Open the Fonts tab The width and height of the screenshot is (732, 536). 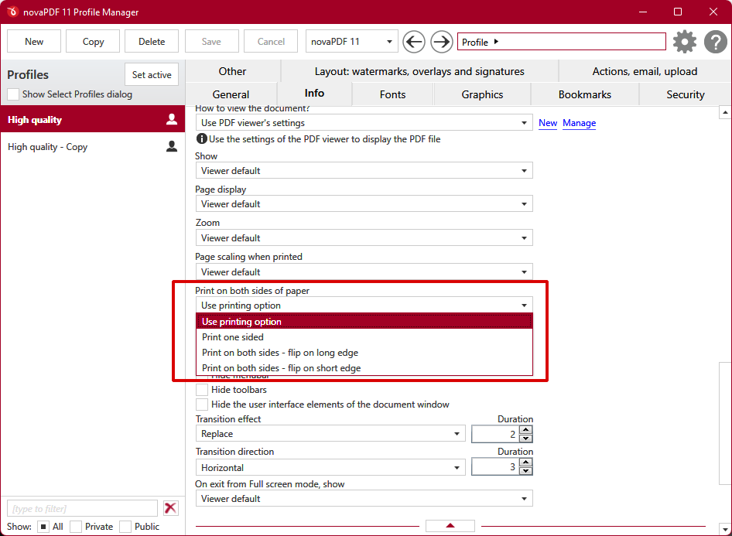point(392,94)
